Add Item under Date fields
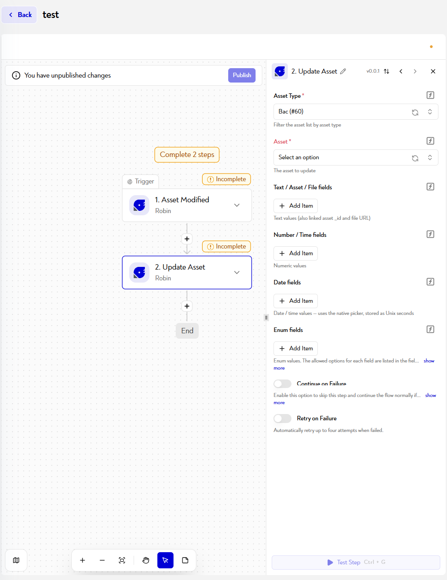Viewport: 447px width, 580px height. 296,301
